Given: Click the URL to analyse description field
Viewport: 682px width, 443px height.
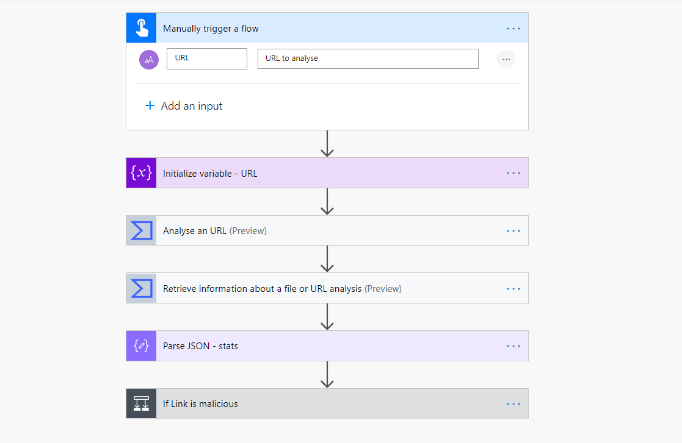Looking at the screenshot, I should click(368, 58).
